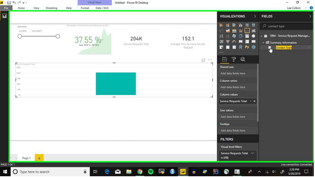Tick the Contact Type field checkbox
The width and height of the screenshot is (315, 177).
(x=270, y=47)
